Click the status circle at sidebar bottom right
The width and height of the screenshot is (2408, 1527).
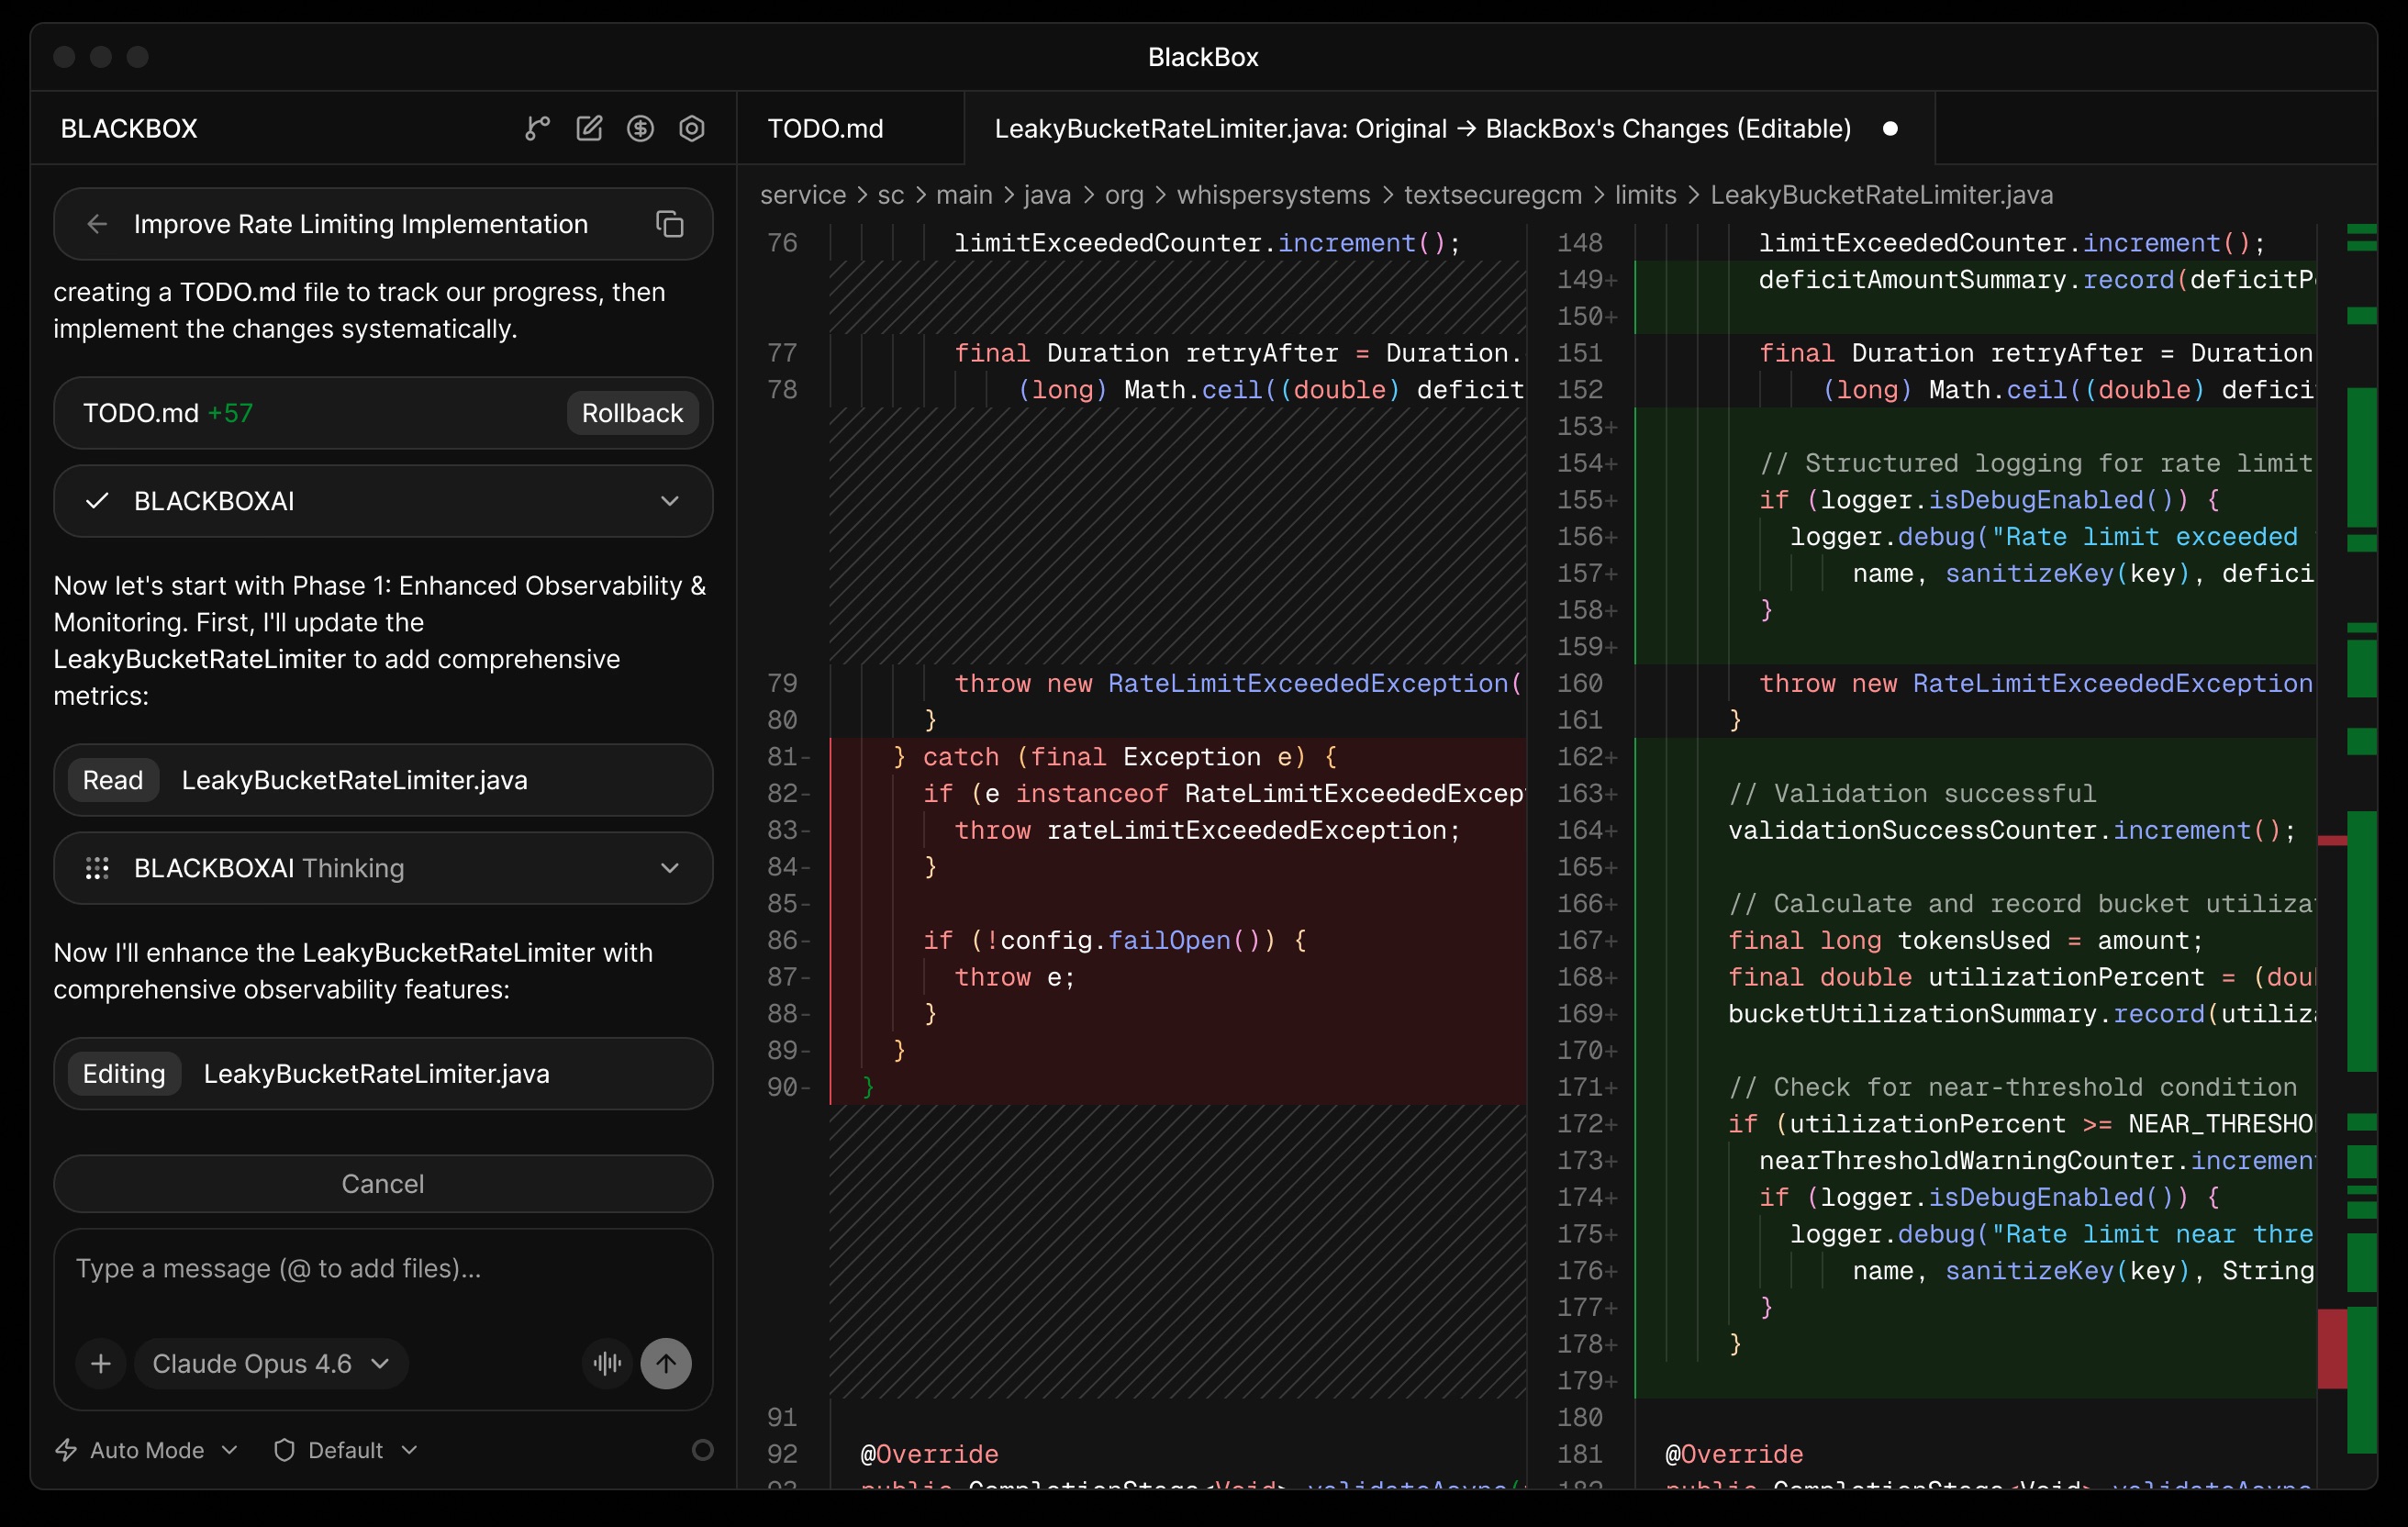(703, 1450)
